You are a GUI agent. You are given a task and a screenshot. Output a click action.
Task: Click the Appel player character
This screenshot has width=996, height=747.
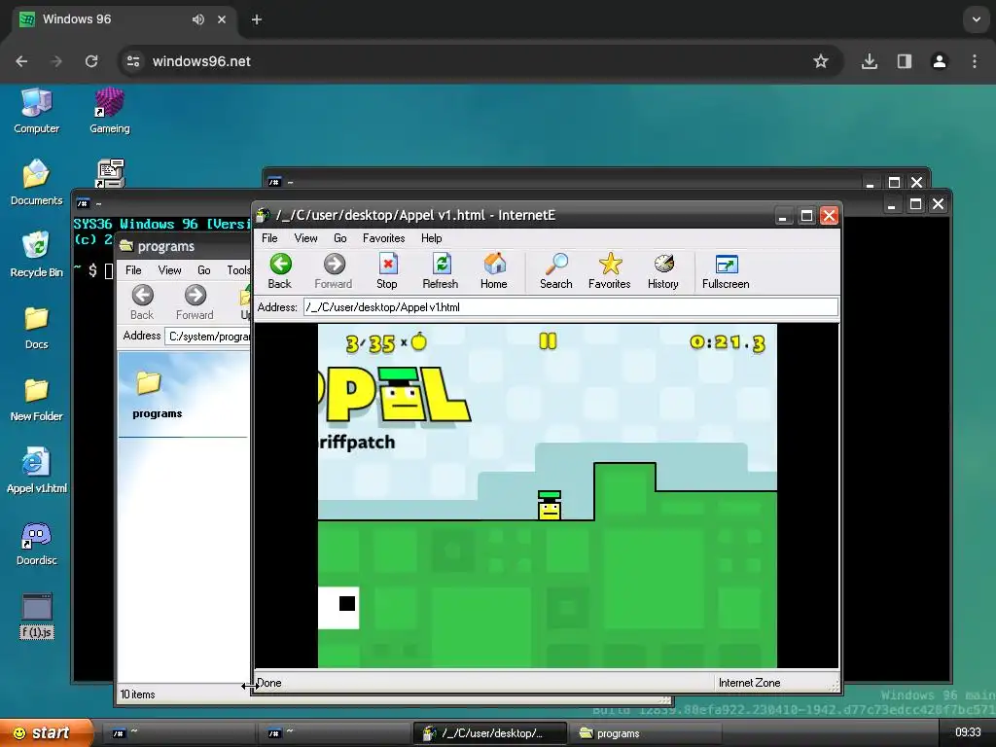[x=550, y=505]
